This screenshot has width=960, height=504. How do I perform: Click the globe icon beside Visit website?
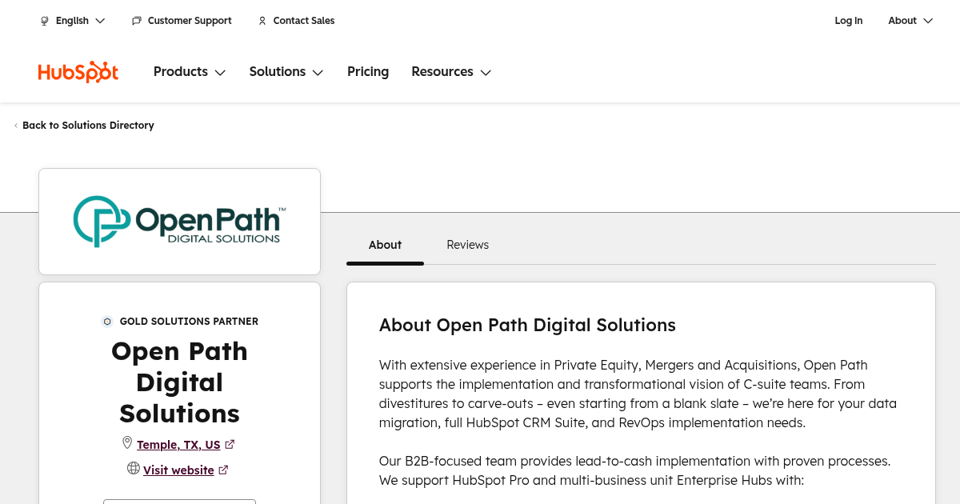click(x=134, y=468)
